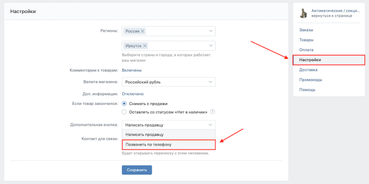Select «Оставлять со статусом Нет в наличии»
Screen dimensions: 369x184
coord(124,111)
